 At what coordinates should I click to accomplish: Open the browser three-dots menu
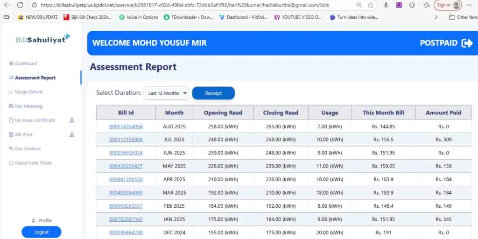[469, 5]
